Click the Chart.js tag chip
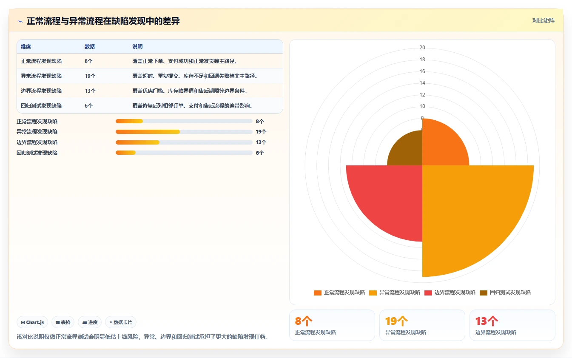The width and height of the screenshot is (572, 358). (x=32, y=322)
